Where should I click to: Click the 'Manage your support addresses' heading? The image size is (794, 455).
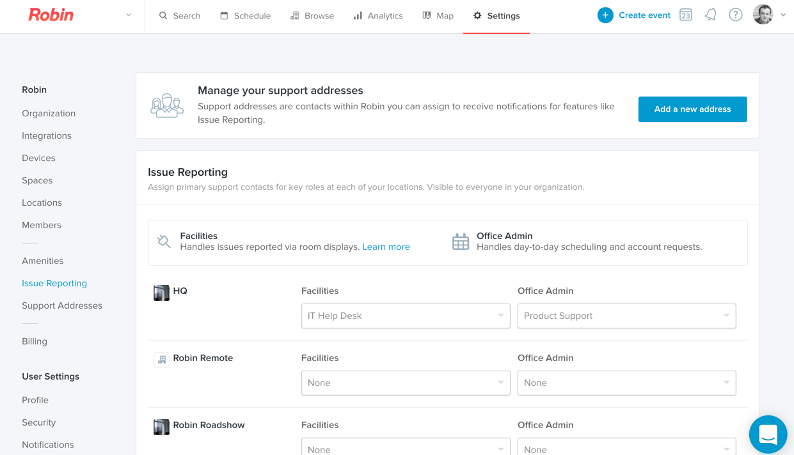pos(280,91)
